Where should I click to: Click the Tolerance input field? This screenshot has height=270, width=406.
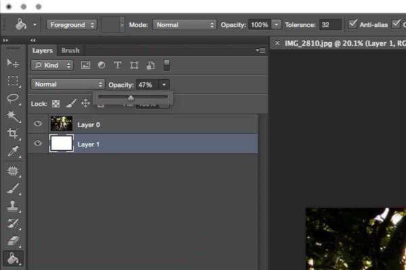pos(330,25)
